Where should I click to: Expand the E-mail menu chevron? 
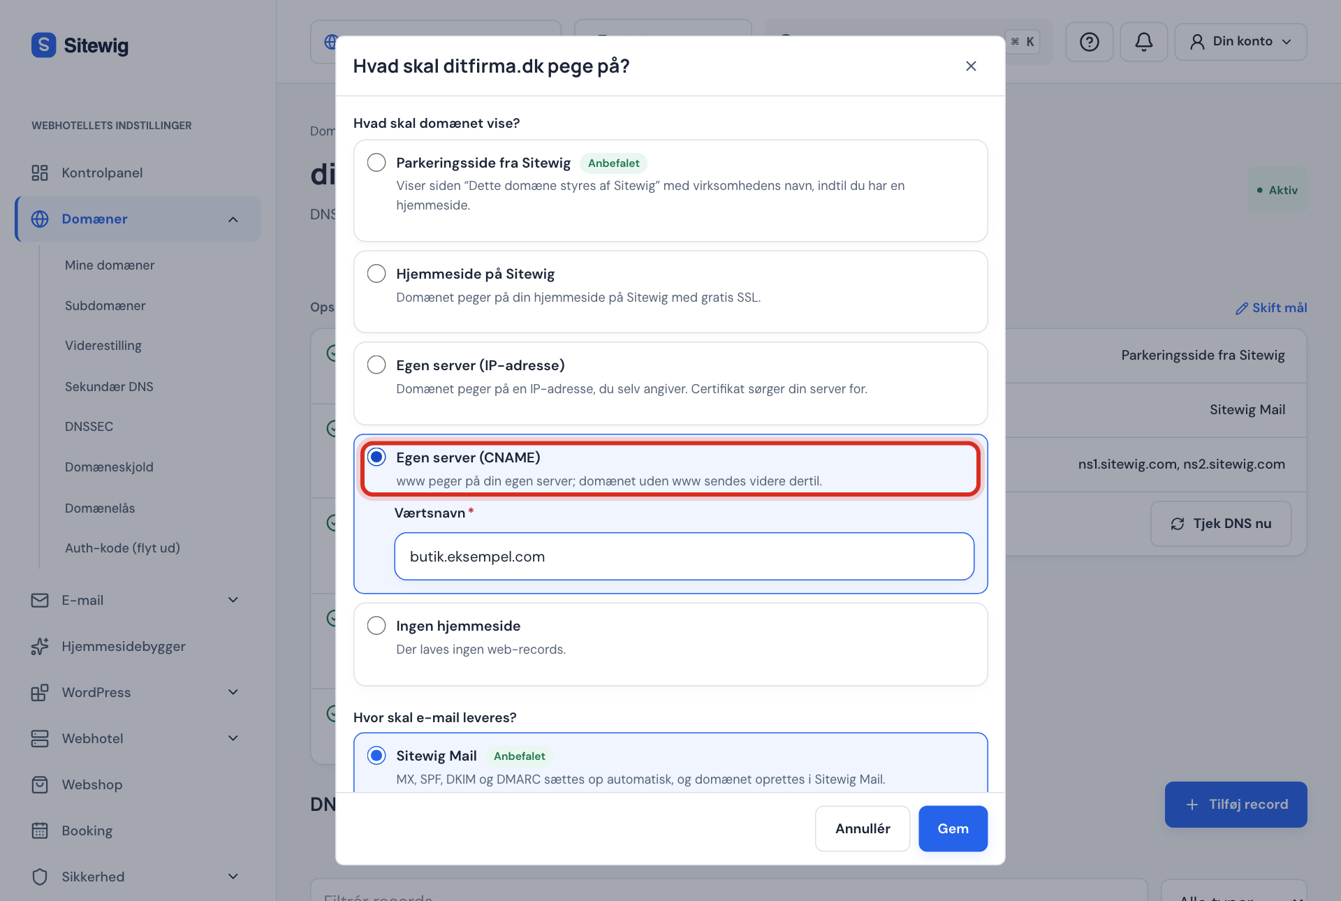tap(233, 600)
